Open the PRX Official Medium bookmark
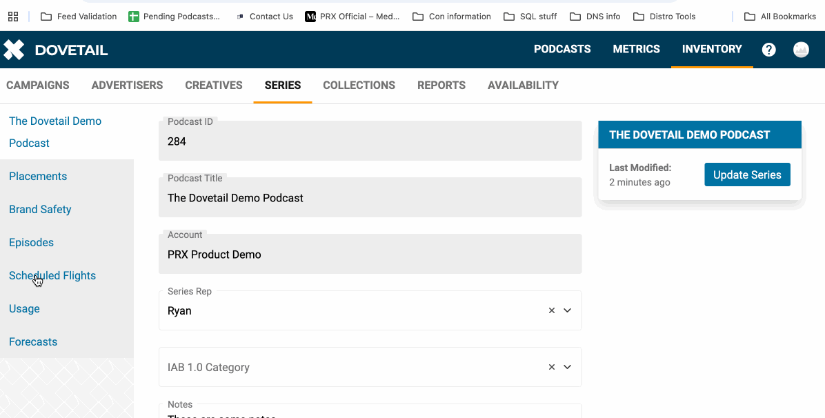This screenshot has width=825, height=418. tap(352, 17)
